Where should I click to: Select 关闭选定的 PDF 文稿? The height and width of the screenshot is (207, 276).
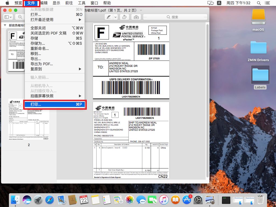(55, 33)
